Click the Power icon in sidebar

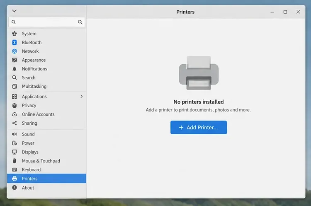tap(14, 143)
